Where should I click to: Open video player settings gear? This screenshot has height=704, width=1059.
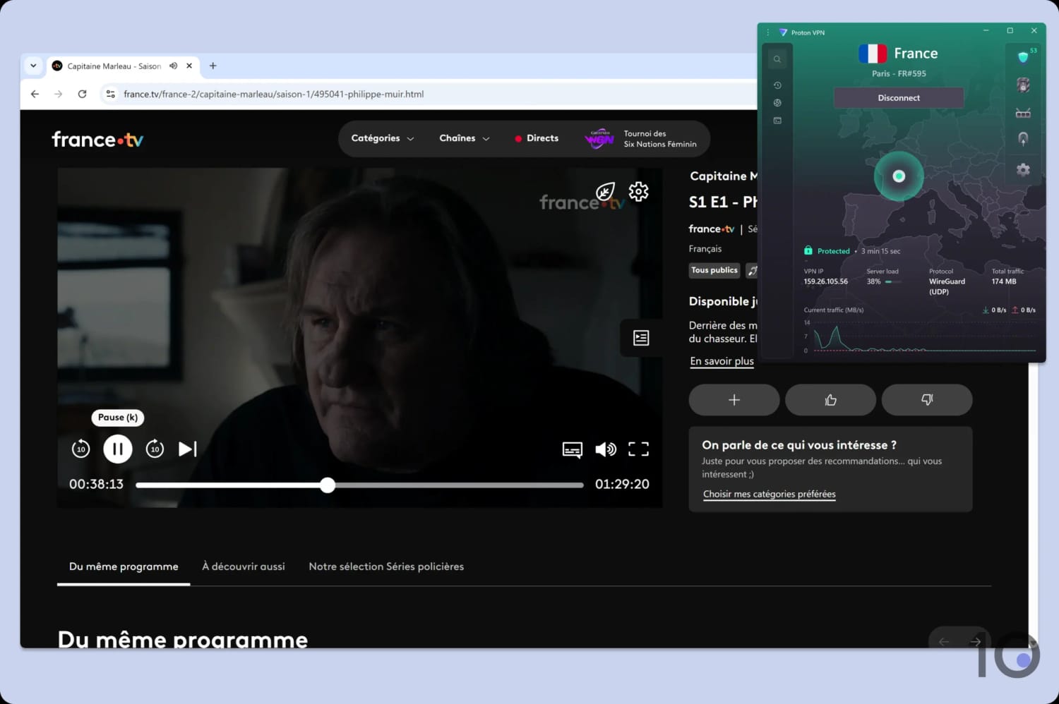(639, 191)
